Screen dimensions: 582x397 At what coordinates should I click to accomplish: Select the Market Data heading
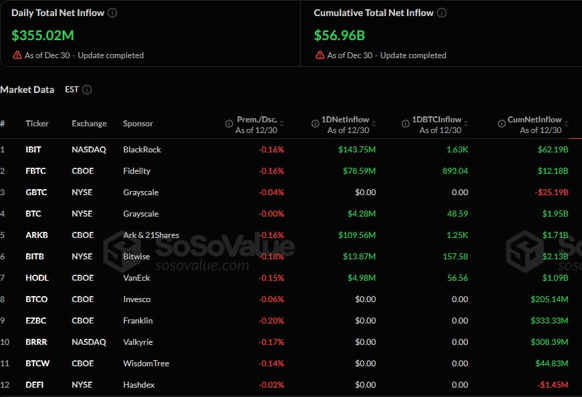pyautogui.click(x=27, y=89)
